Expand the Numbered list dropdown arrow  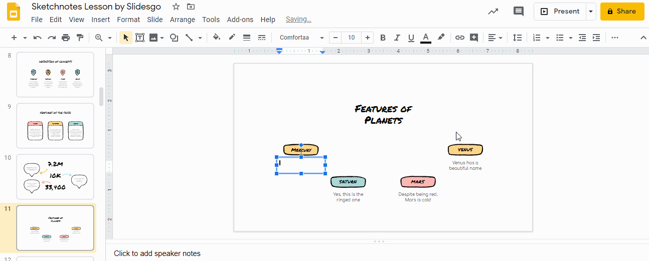click(x=548, y=38)
